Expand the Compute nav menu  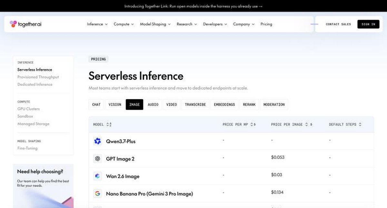pos(124,24)
